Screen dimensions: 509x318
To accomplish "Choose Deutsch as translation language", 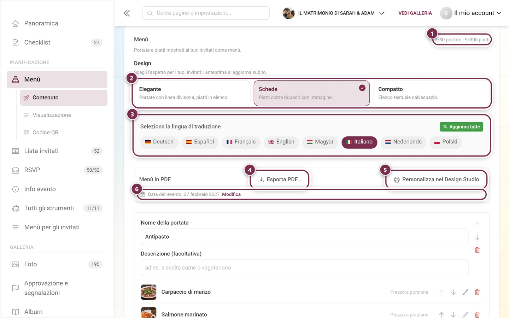I will 159,142.
